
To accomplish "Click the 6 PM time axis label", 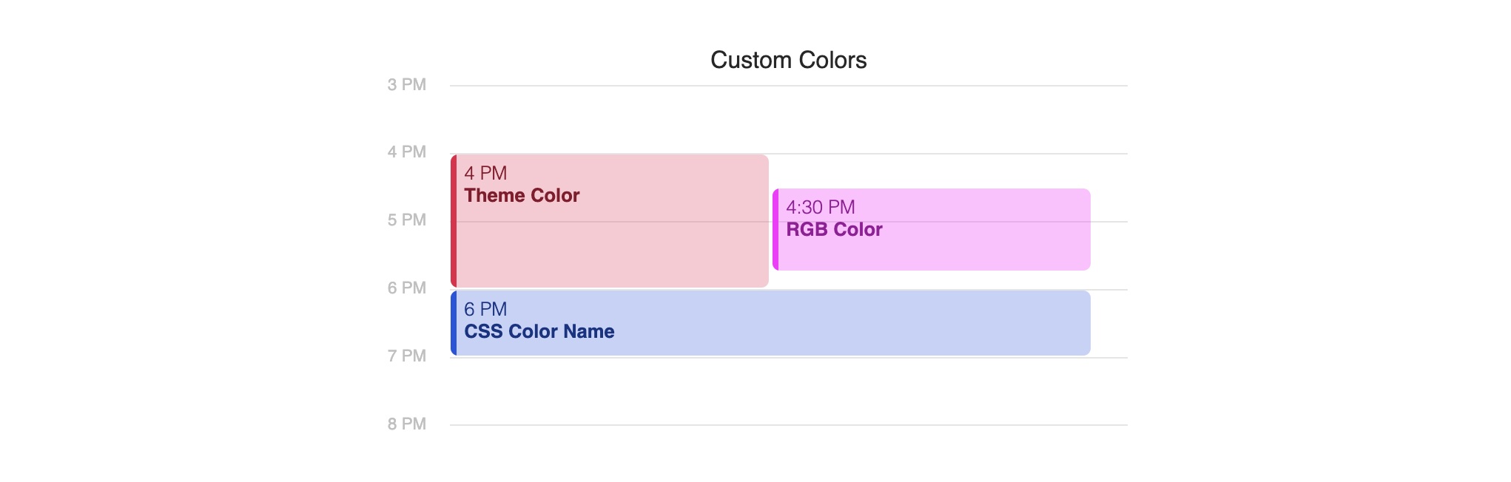I will 407,288.
